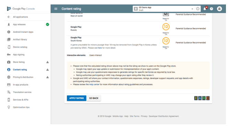This screenshot has width=228, height=126.
Task: Open Device catalog section
Action: (20, 47)
